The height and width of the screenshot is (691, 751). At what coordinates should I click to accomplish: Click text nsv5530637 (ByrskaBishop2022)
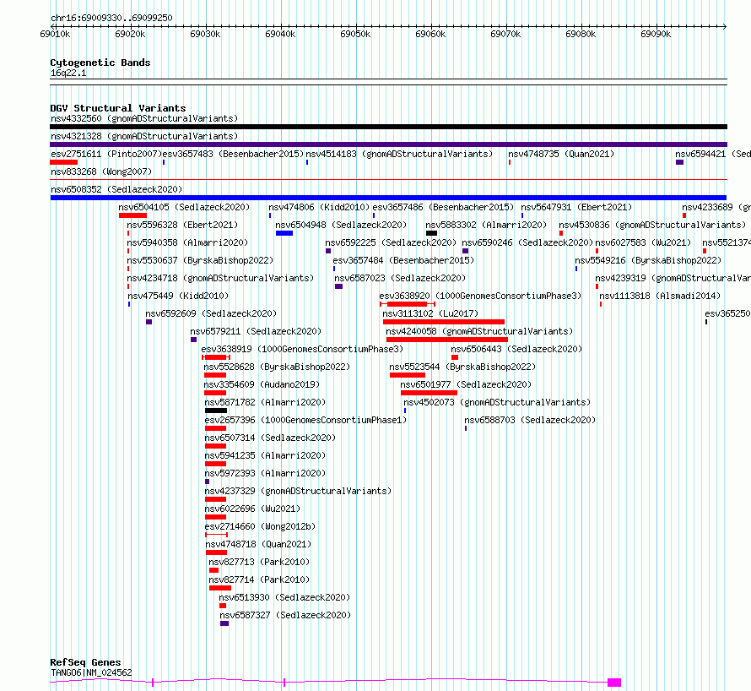[x=200, y=260]
